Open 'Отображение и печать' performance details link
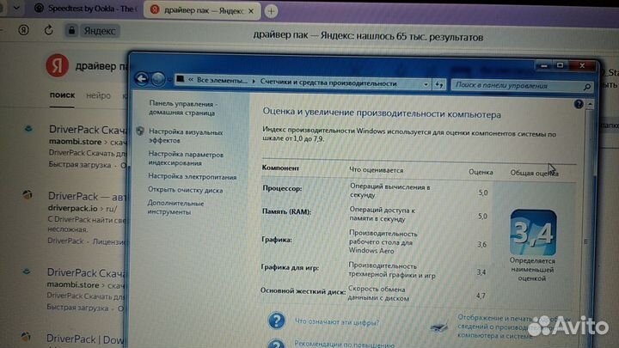Image resolution: width=619 pixels, height=348 pixels. [513, 327]
